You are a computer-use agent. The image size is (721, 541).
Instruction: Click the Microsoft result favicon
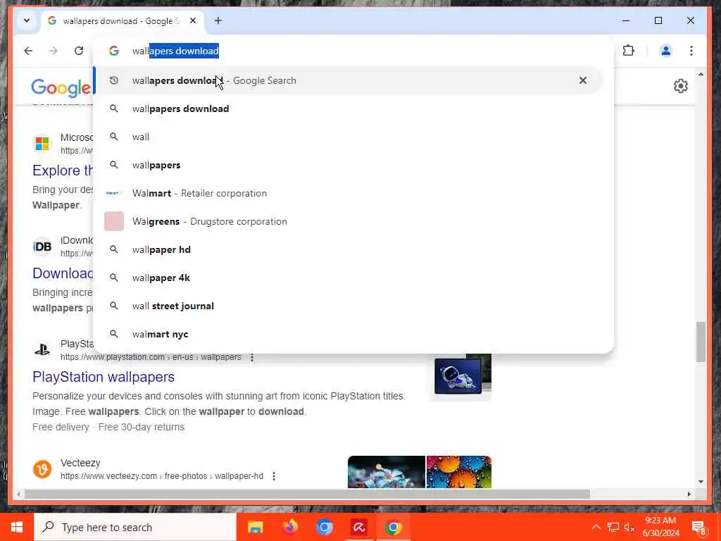coord(42,144)
